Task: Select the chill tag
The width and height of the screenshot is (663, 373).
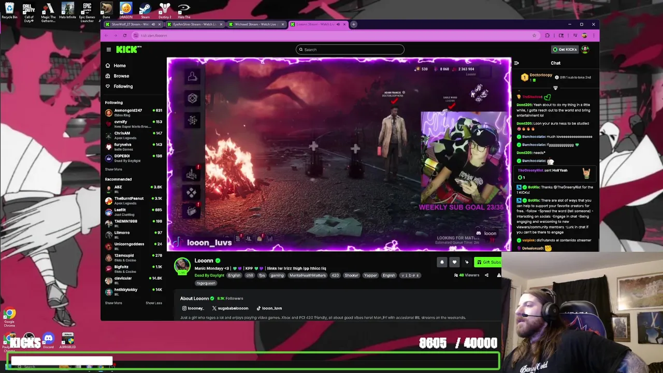Action: coord(250,276)
